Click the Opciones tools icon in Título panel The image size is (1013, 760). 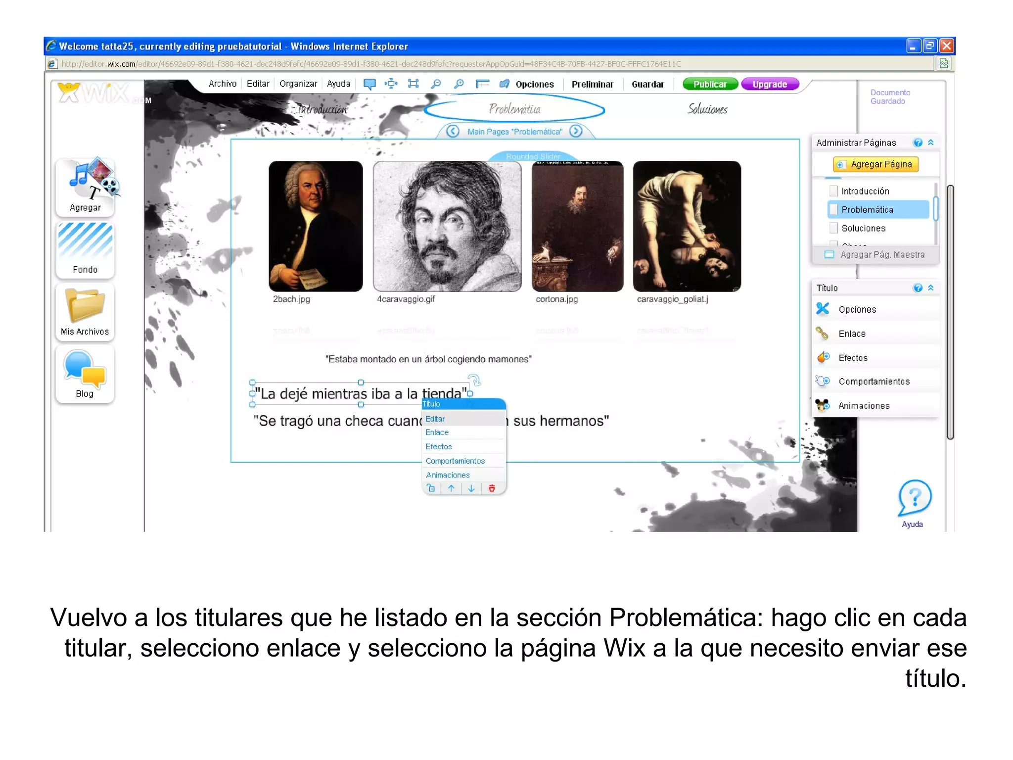[x=823, y=309]
